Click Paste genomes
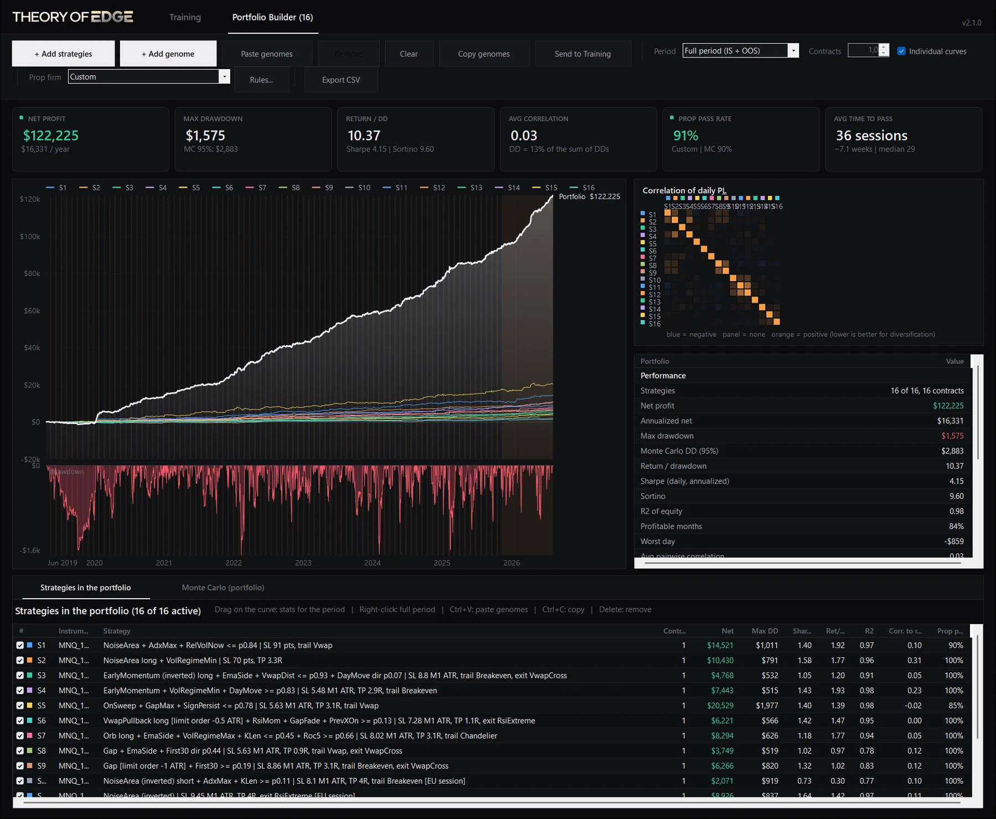The height and width of the screenshot is (819, 996). (x=267, y=54)
